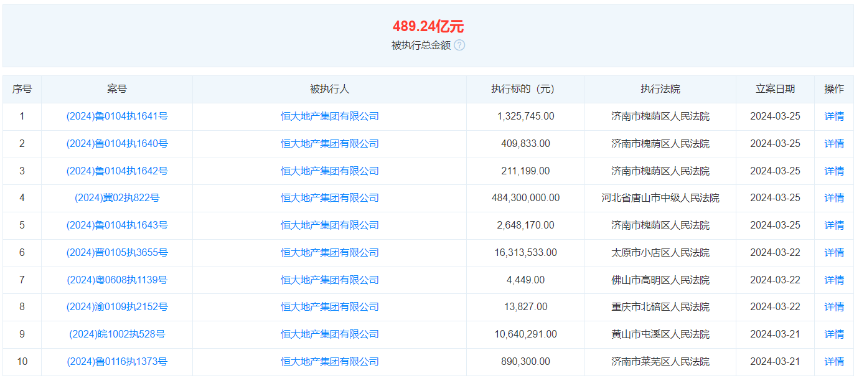
Task: Click court 太原市小店区人民法院
Action: pos(660,252)
